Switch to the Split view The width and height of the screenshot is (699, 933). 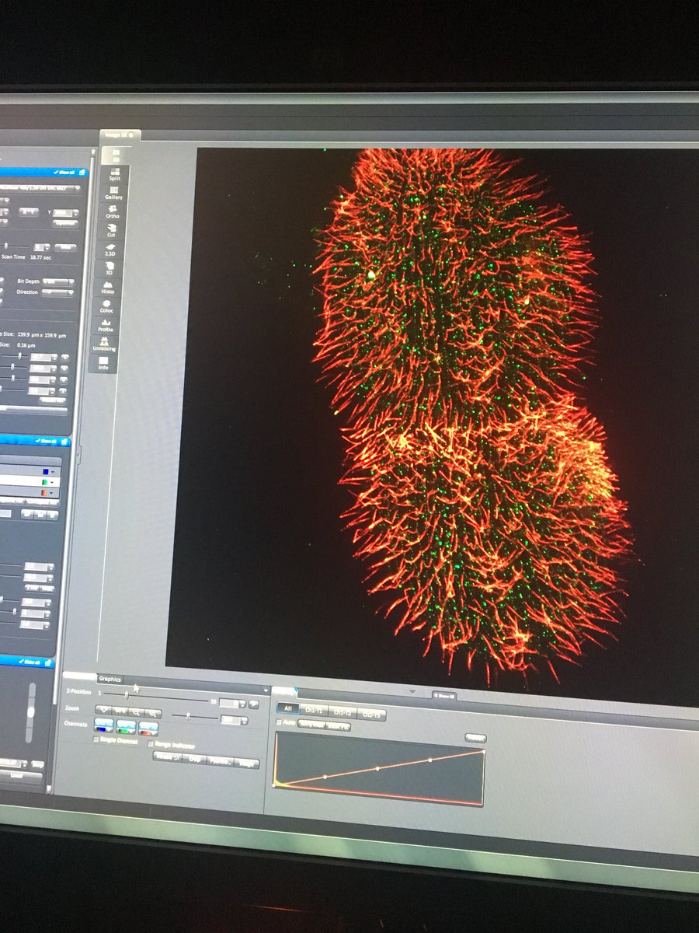[x=114, y=174]
